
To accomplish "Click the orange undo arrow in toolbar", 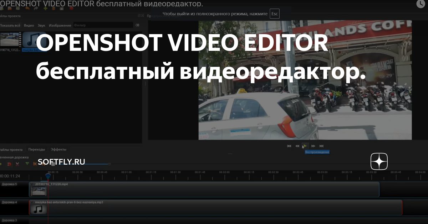I will (x=27, y=8).
